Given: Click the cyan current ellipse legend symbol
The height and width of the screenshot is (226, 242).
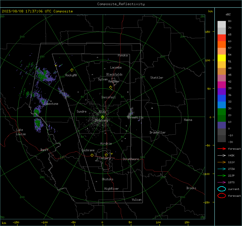Looking at the screenshot, I should [x=222, y=189].
